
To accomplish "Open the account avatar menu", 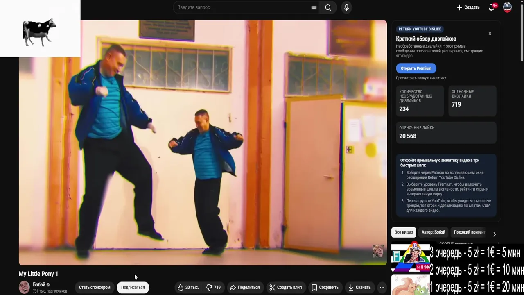I will tap(507, 7).
